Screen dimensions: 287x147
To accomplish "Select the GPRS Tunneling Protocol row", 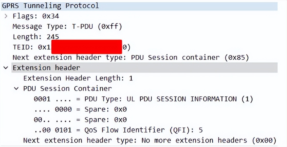I will (139, 6).
